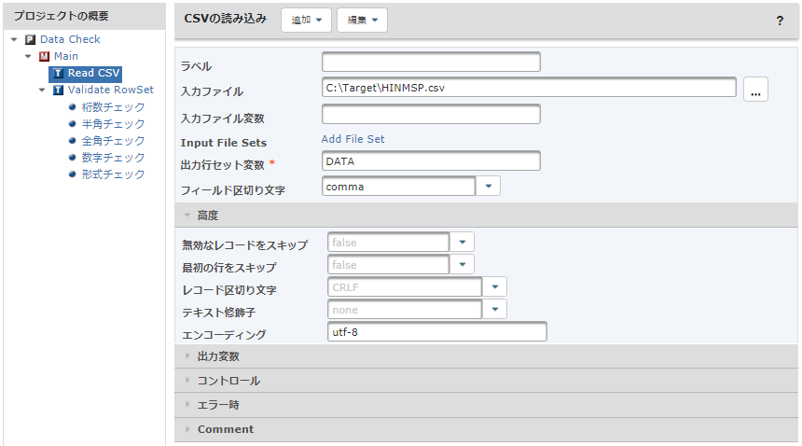Image resolution: width=802 pixels, height=446 pixels.
Task: Expand the エラー時 section
Action: (x=486, y=405)
